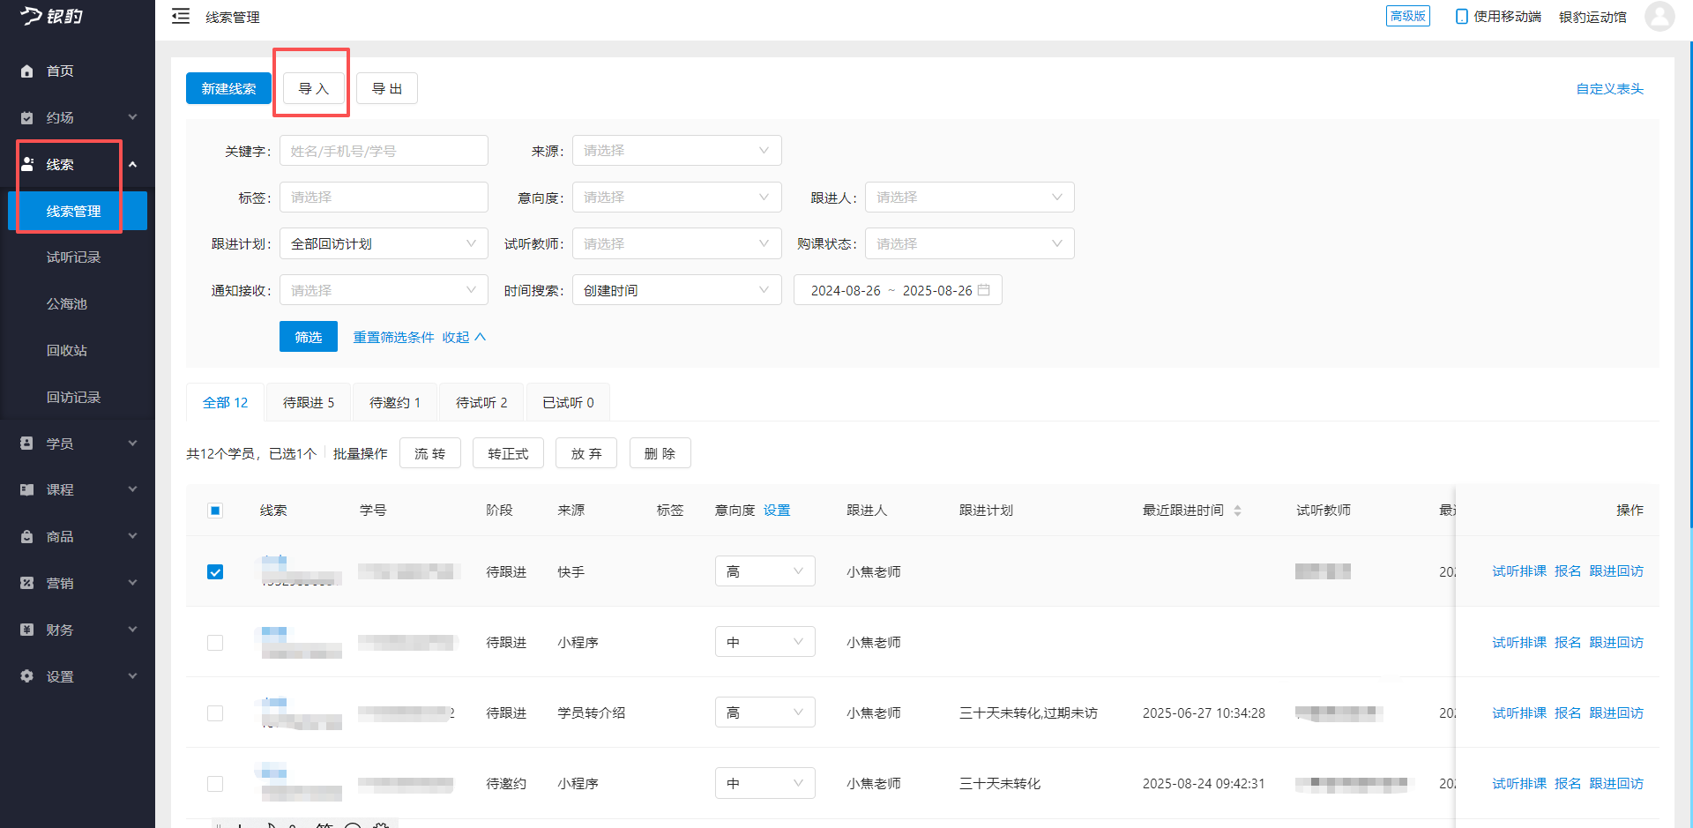Toggle the select-all checkbox in table header
Viewport: 1693px width, 828px height.
click(x=215, y=510)
